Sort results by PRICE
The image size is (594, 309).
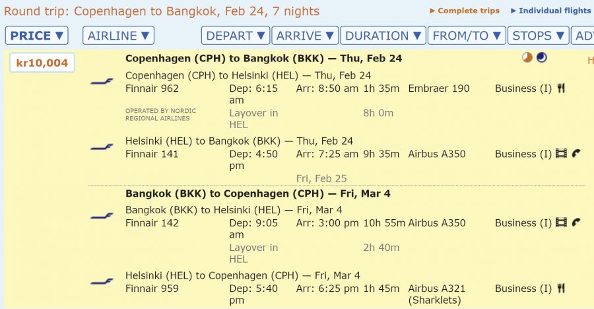pyautogui.click(x=37, y=36)
